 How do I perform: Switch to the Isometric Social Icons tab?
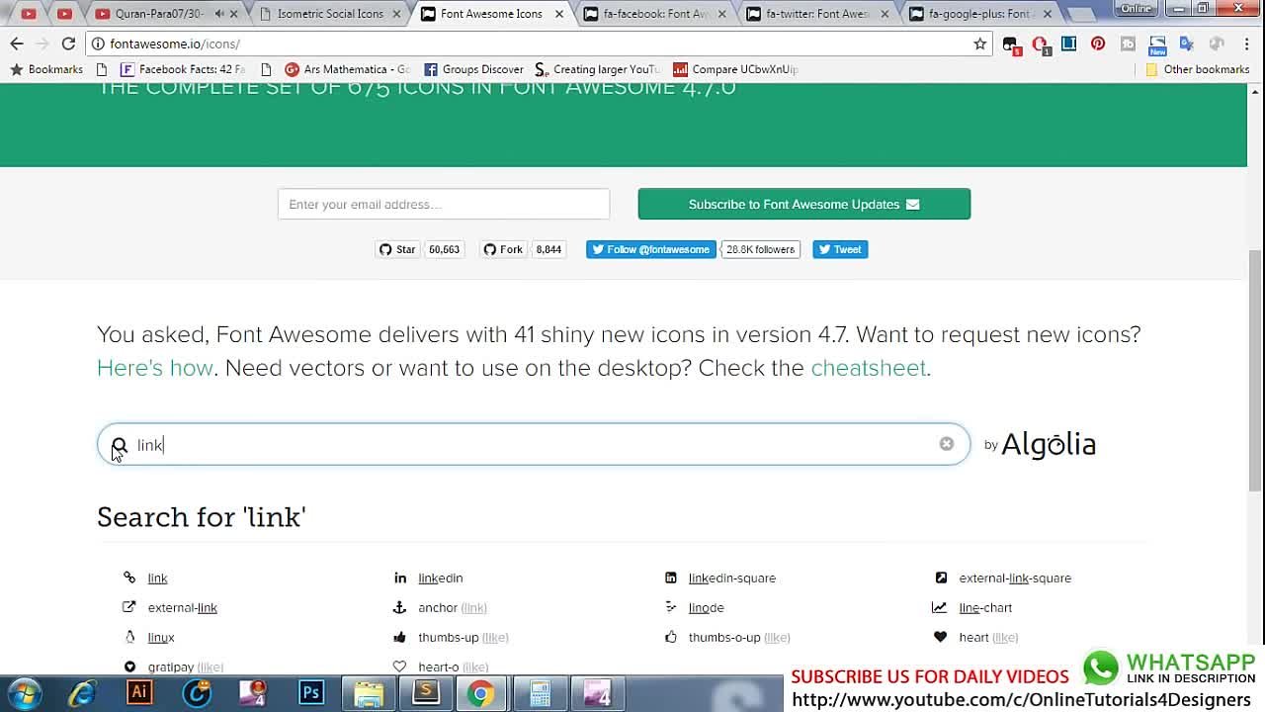click(x=329, y=14)
